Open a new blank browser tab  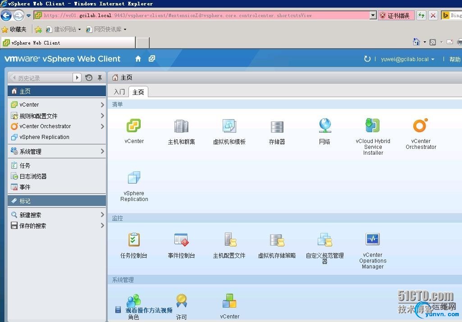coord(142,43)
